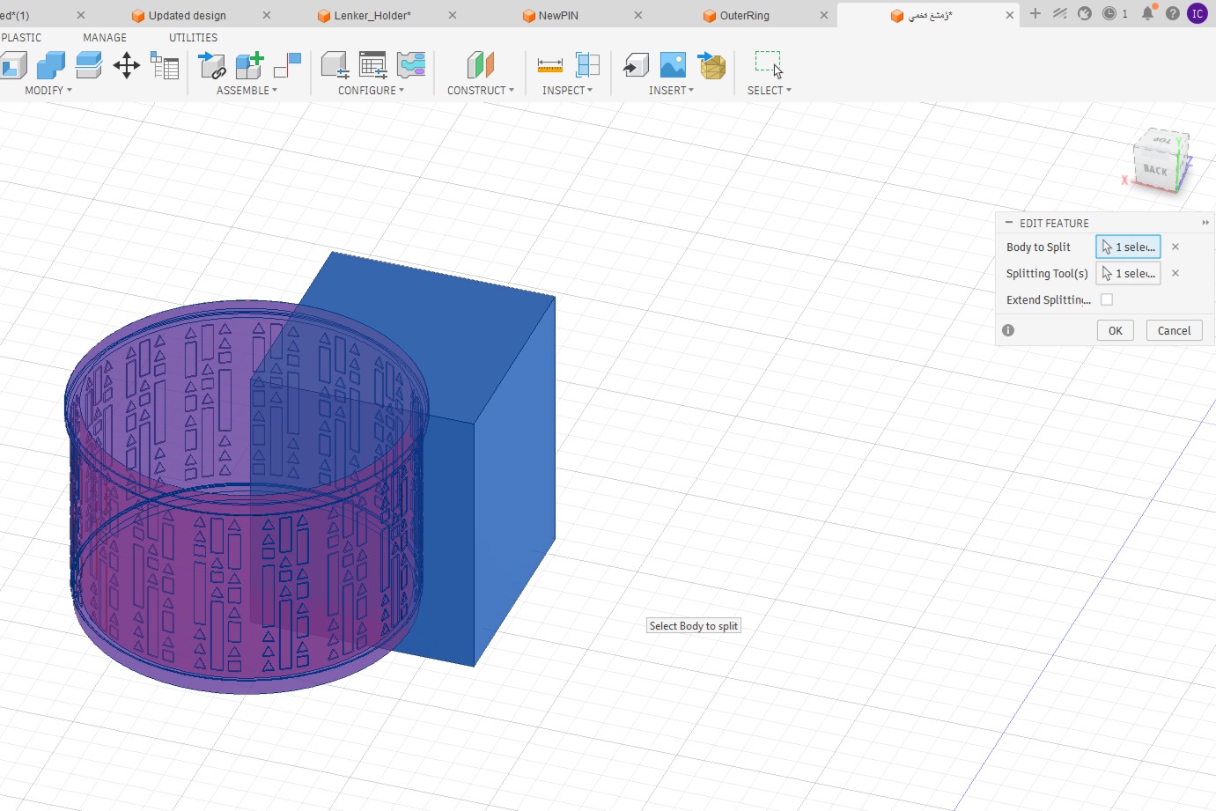Screen dimensions: 1216x811
Task: Open the notifications bell
Action: click(x=1148, y=13)
